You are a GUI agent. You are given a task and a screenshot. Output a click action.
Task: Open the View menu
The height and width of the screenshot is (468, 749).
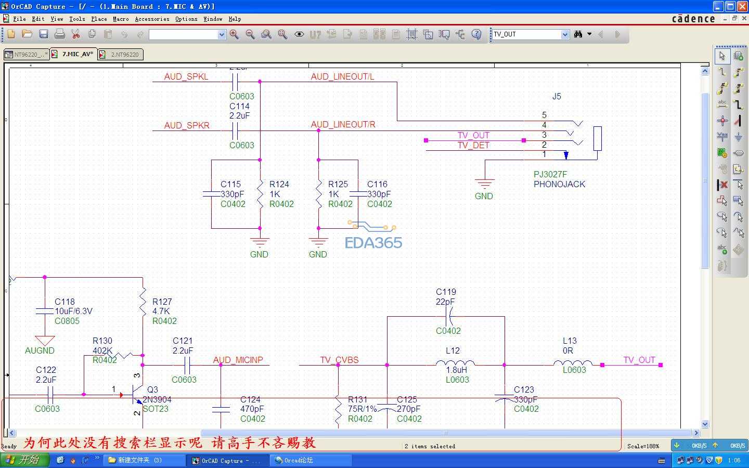(57, 19)
